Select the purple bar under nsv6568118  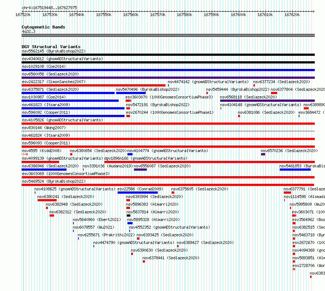tap(267, 101)
